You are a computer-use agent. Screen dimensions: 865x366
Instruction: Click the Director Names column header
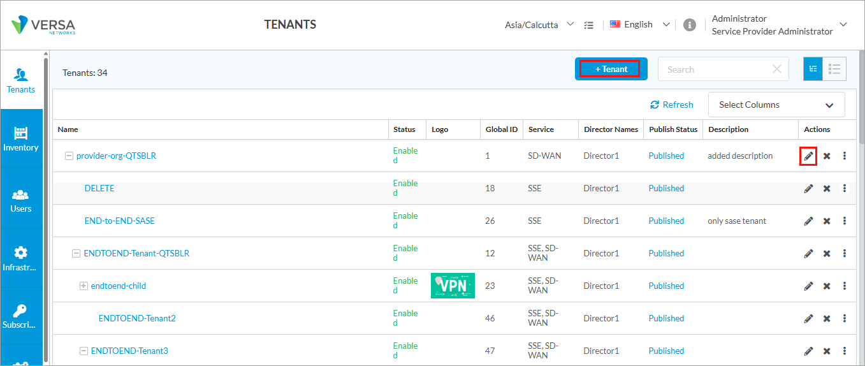pyautogui.click(x=611, y=129)
